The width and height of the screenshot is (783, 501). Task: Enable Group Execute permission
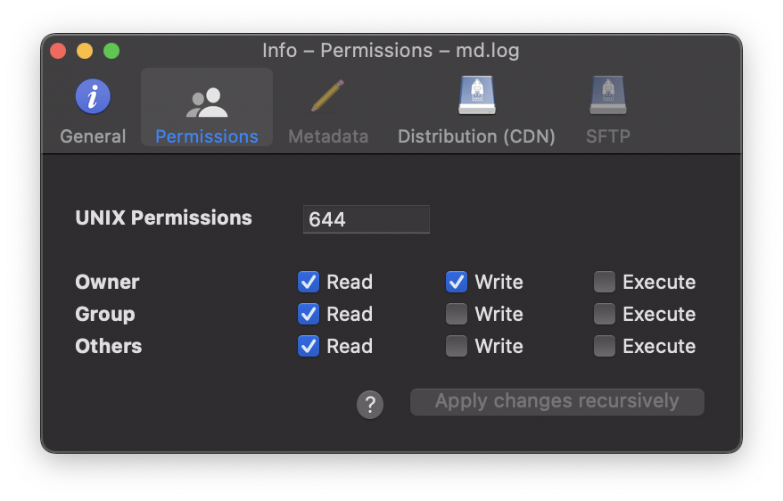tap(605, 314)
